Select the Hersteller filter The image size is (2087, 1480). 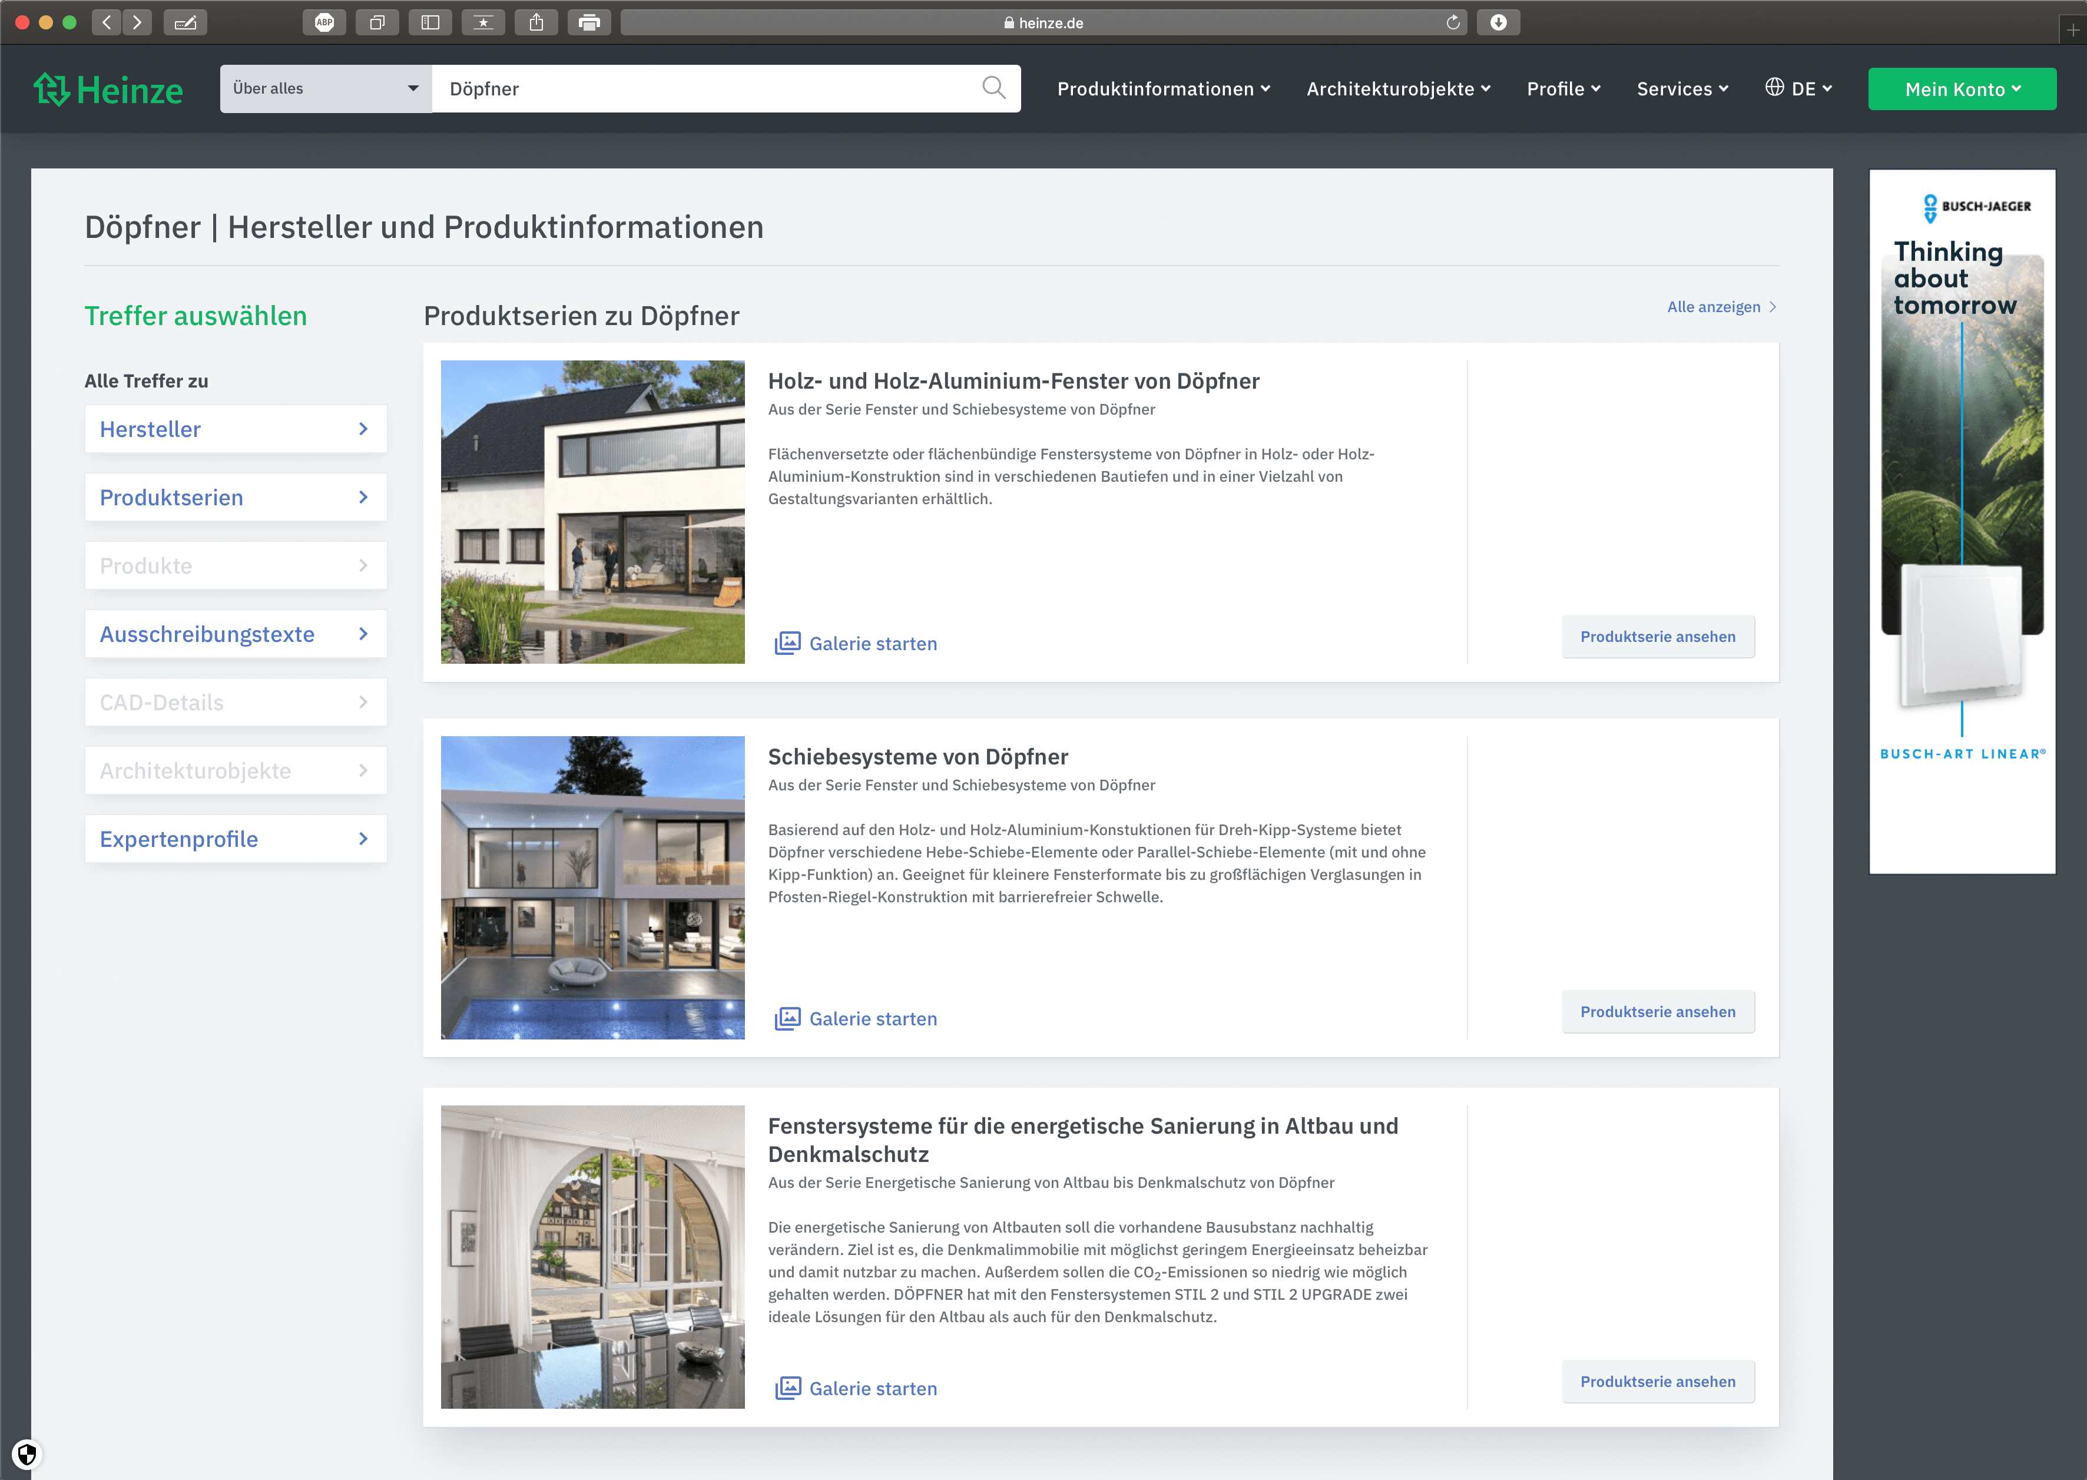[x=235, y=429]
